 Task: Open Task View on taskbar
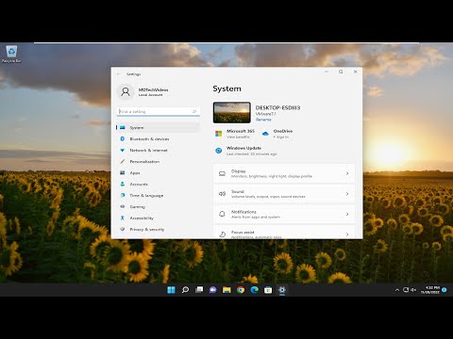pos(199,290)
